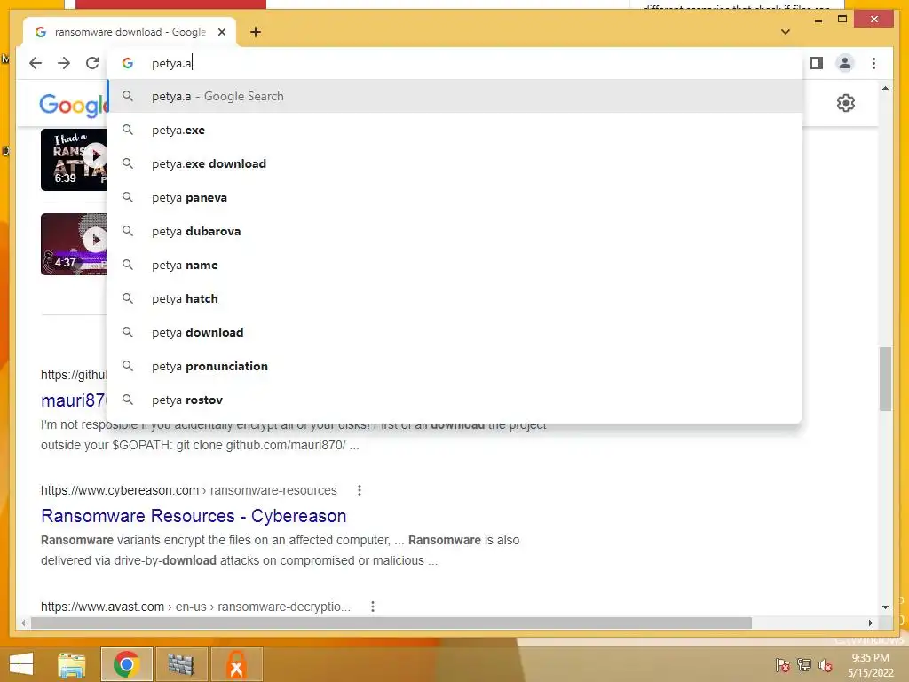The height and width of the screenshot is (682, 909).
Task: Play the 4:37 video thumbnail
Action: pos(74,244)
